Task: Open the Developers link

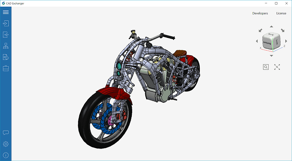Action: 260,13
